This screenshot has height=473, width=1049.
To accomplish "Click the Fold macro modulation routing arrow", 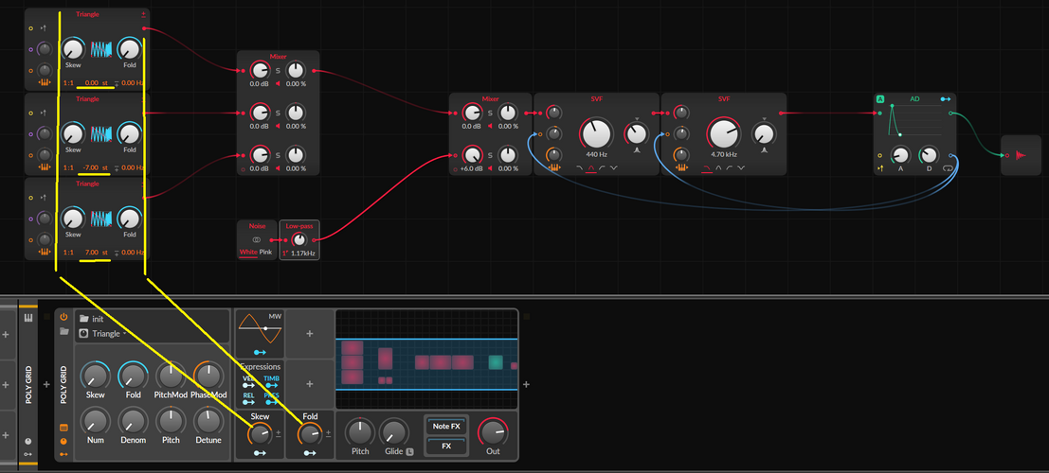I will click(x=310, y=454).
